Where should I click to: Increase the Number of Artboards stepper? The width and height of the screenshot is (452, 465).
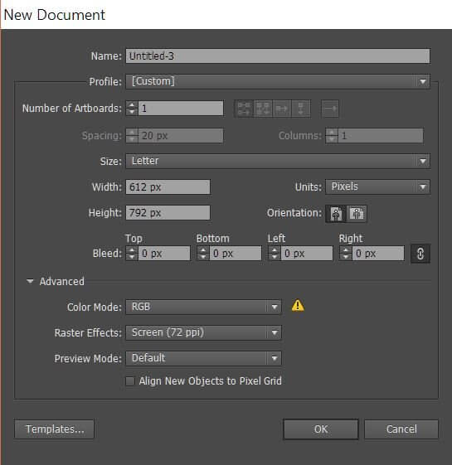point(132,104)
